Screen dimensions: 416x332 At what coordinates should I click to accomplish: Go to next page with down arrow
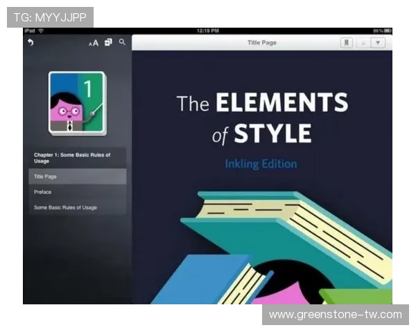(x=378, y=43)
